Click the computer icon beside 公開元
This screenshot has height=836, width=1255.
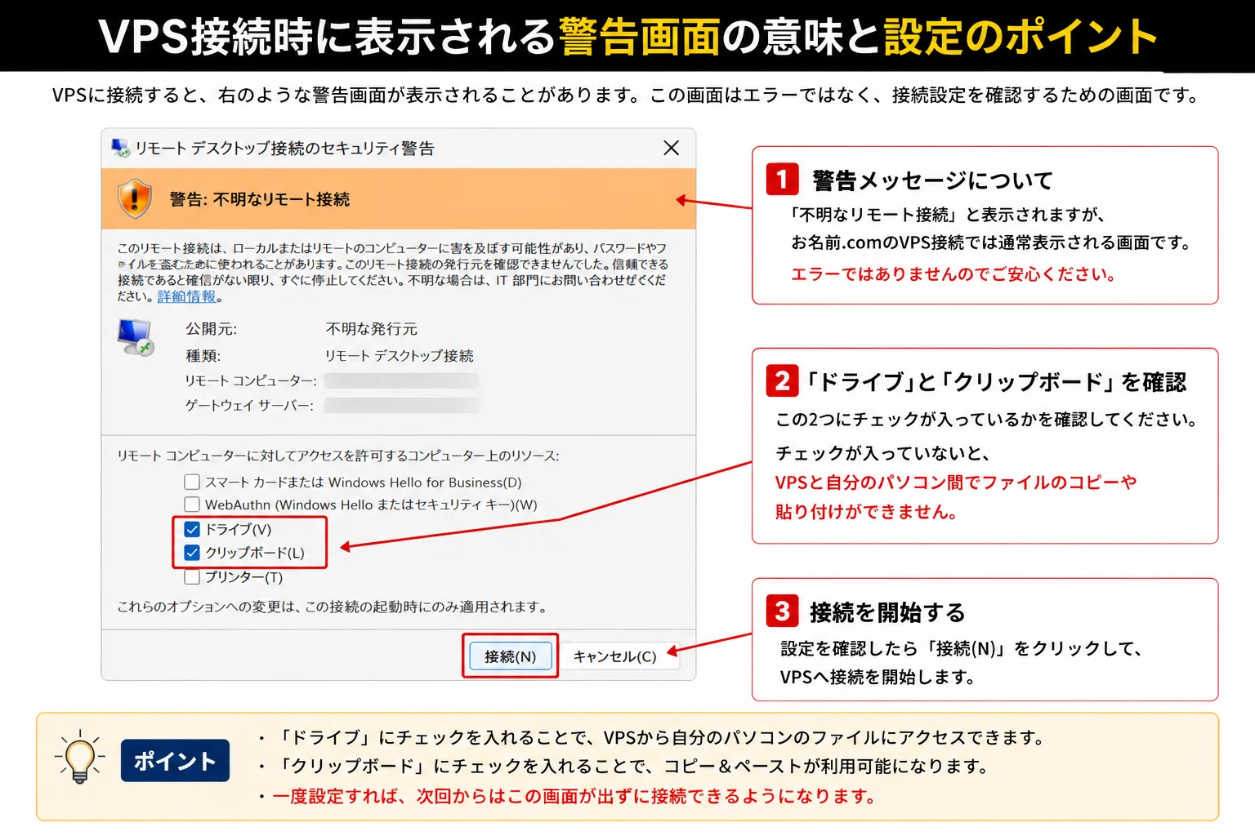point(135,336)
